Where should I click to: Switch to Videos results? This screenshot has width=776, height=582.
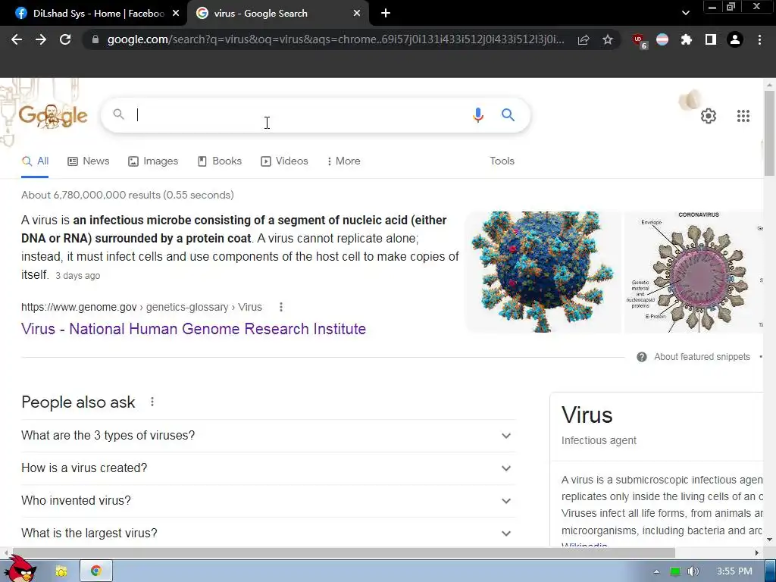click(x=285, y=161)
